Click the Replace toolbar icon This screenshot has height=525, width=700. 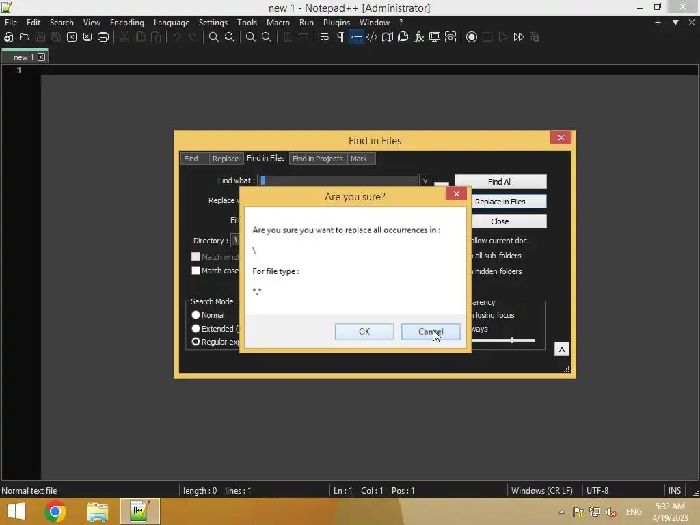(230, 37)
